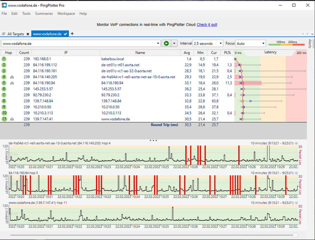Click the Min column header
This screenshot has width=315, height=240.
[x=200, y=53]
